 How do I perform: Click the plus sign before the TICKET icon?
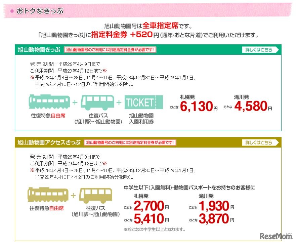[x=119, y=102]
